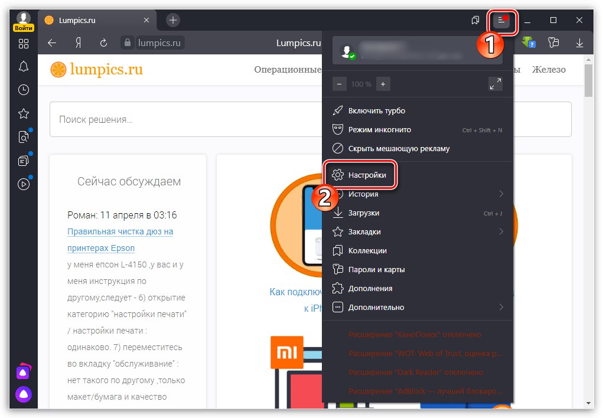Viewport: 603px width, 418px height.
Task: Click the КиноПоиск extension disabled notice
Action: tap(415, 335)
